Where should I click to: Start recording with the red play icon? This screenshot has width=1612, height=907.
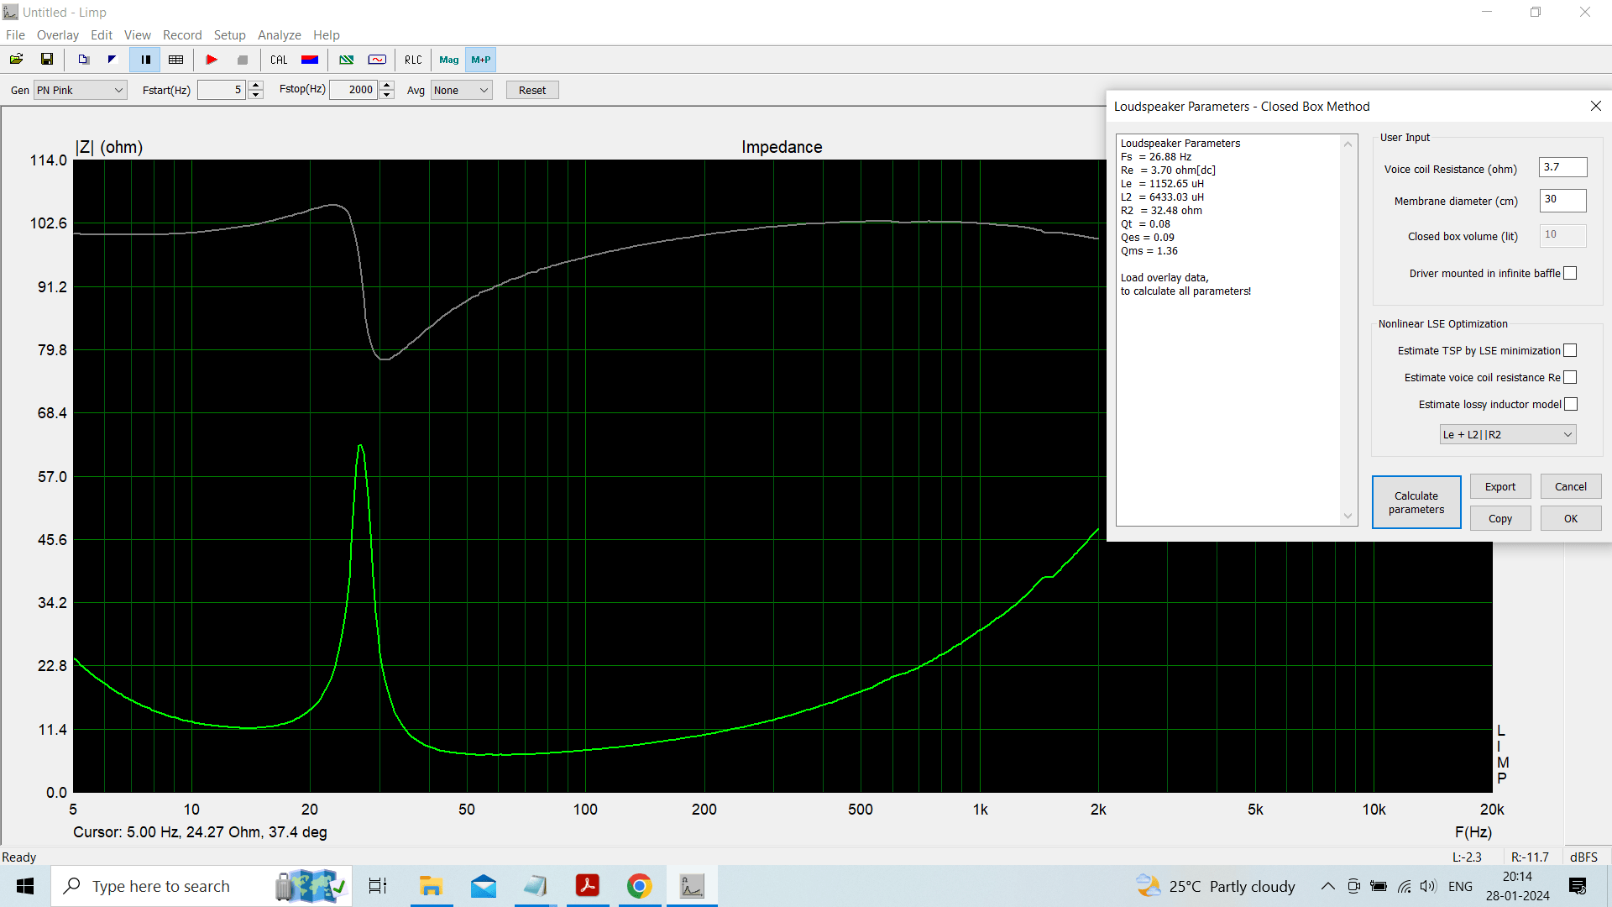(212, 60)
